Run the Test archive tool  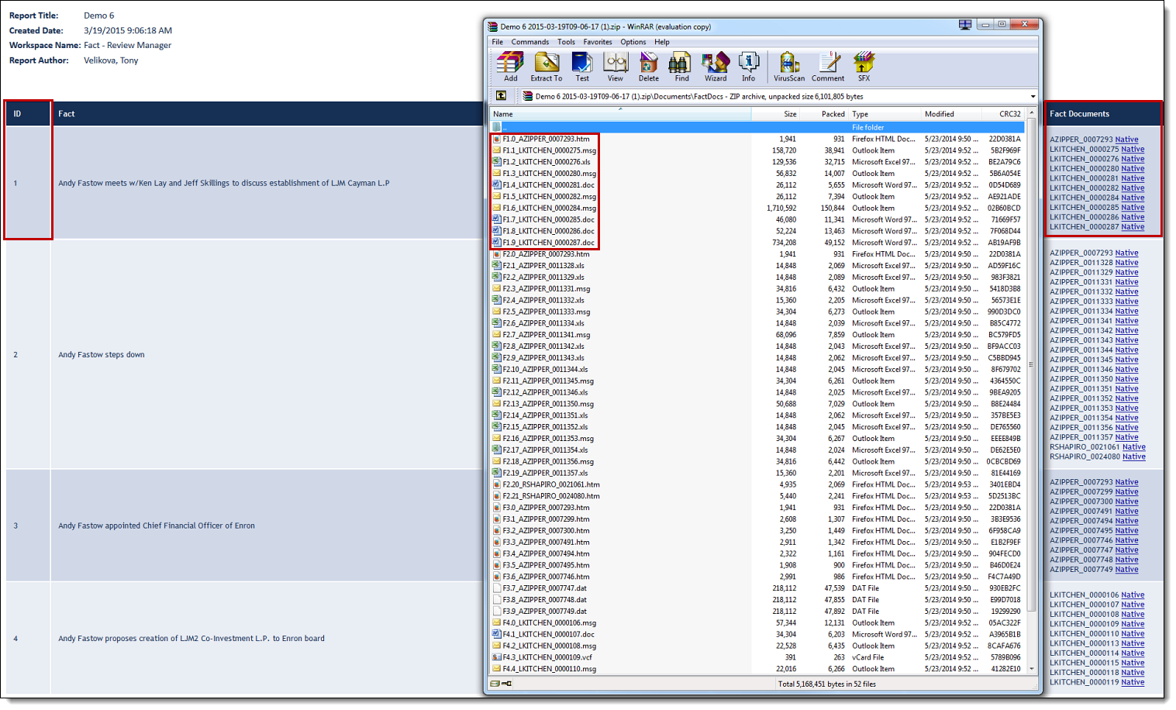(581, 66)
